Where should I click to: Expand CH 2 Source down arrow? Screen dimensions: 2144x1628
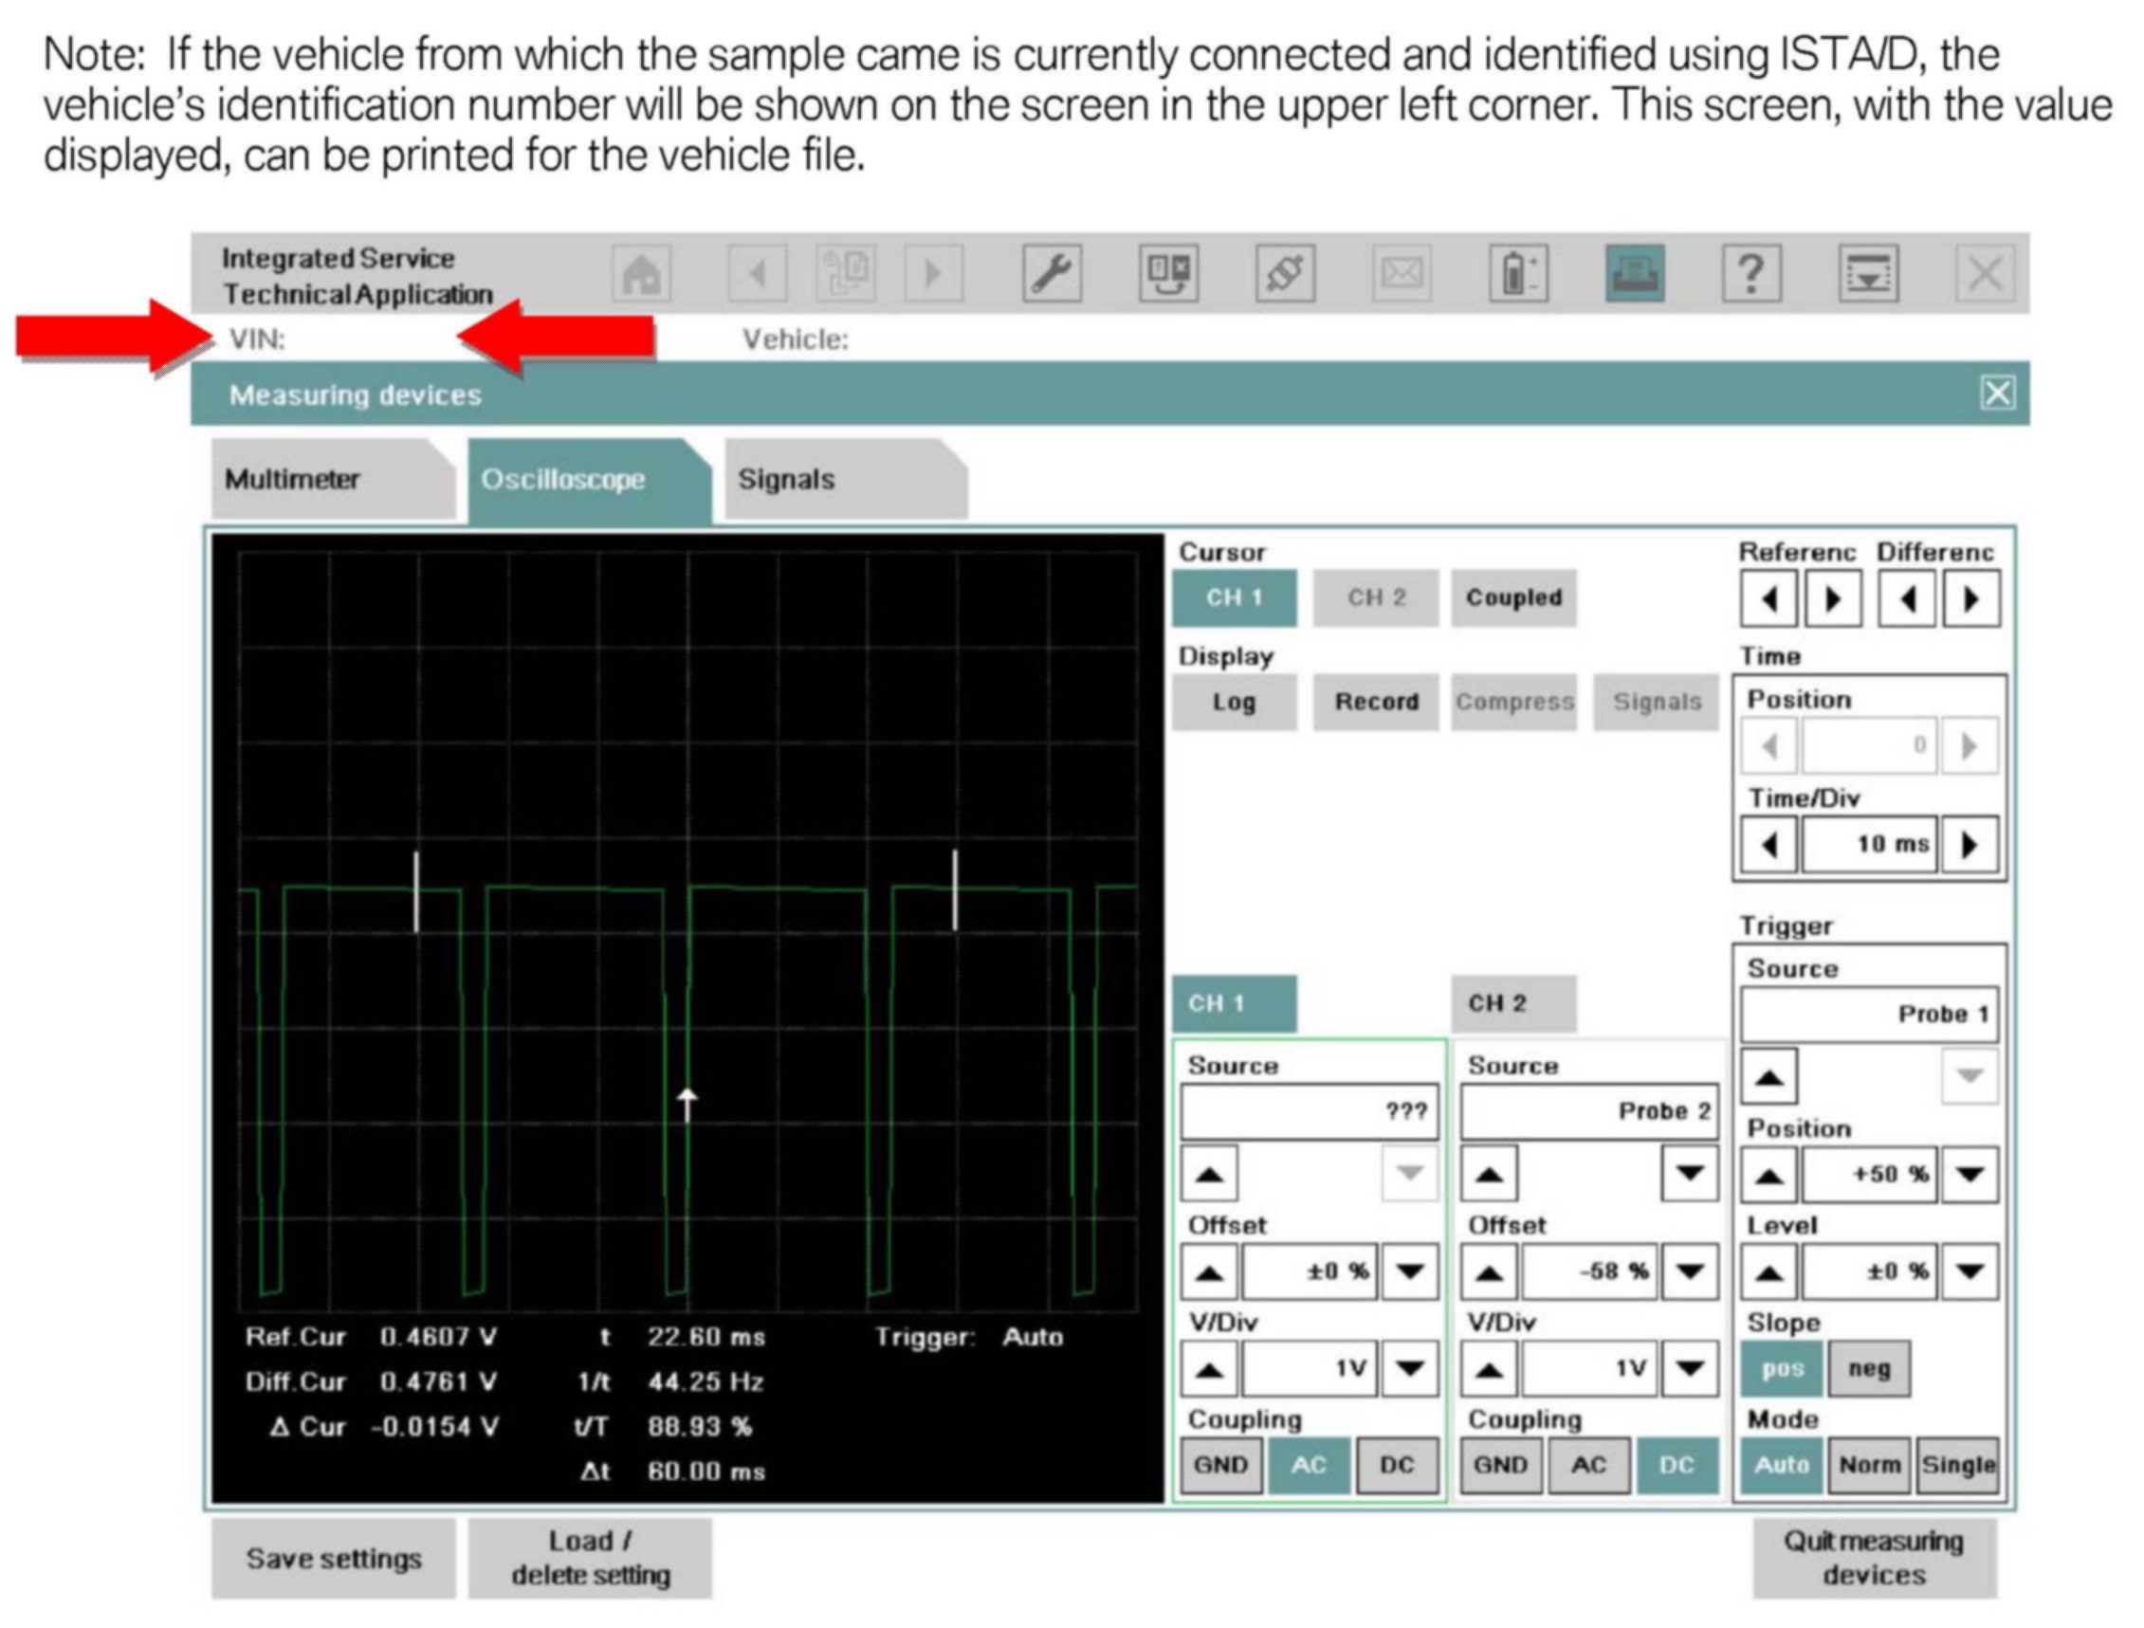(x=1690, y=1174)
